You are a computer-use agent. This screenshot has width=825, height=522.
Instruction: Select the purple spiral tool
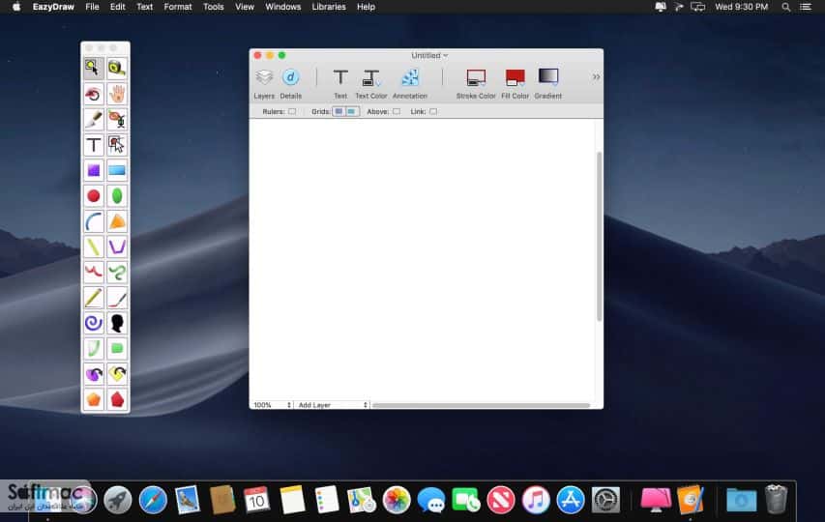click(x=94, y=322)
